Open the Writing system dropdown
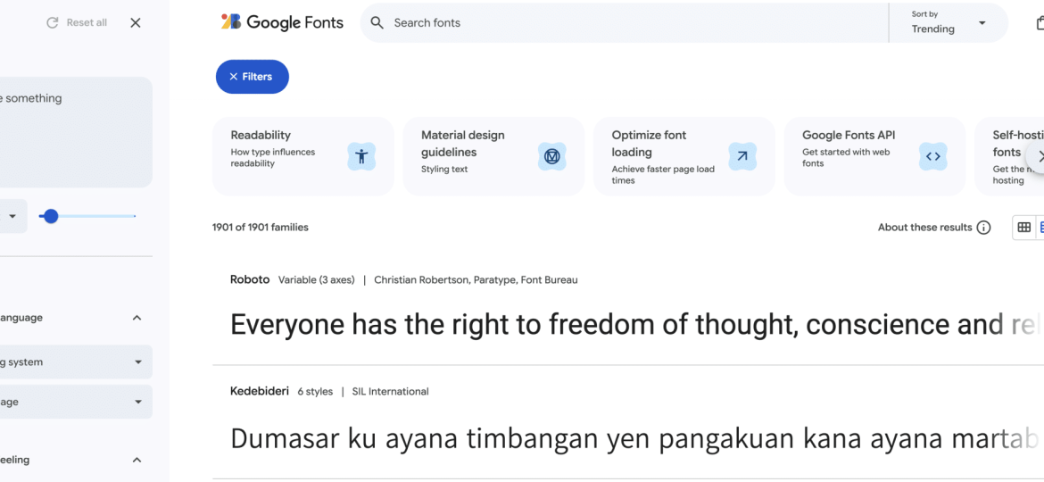Screen dimensions: 1044x482 [76, 362]
